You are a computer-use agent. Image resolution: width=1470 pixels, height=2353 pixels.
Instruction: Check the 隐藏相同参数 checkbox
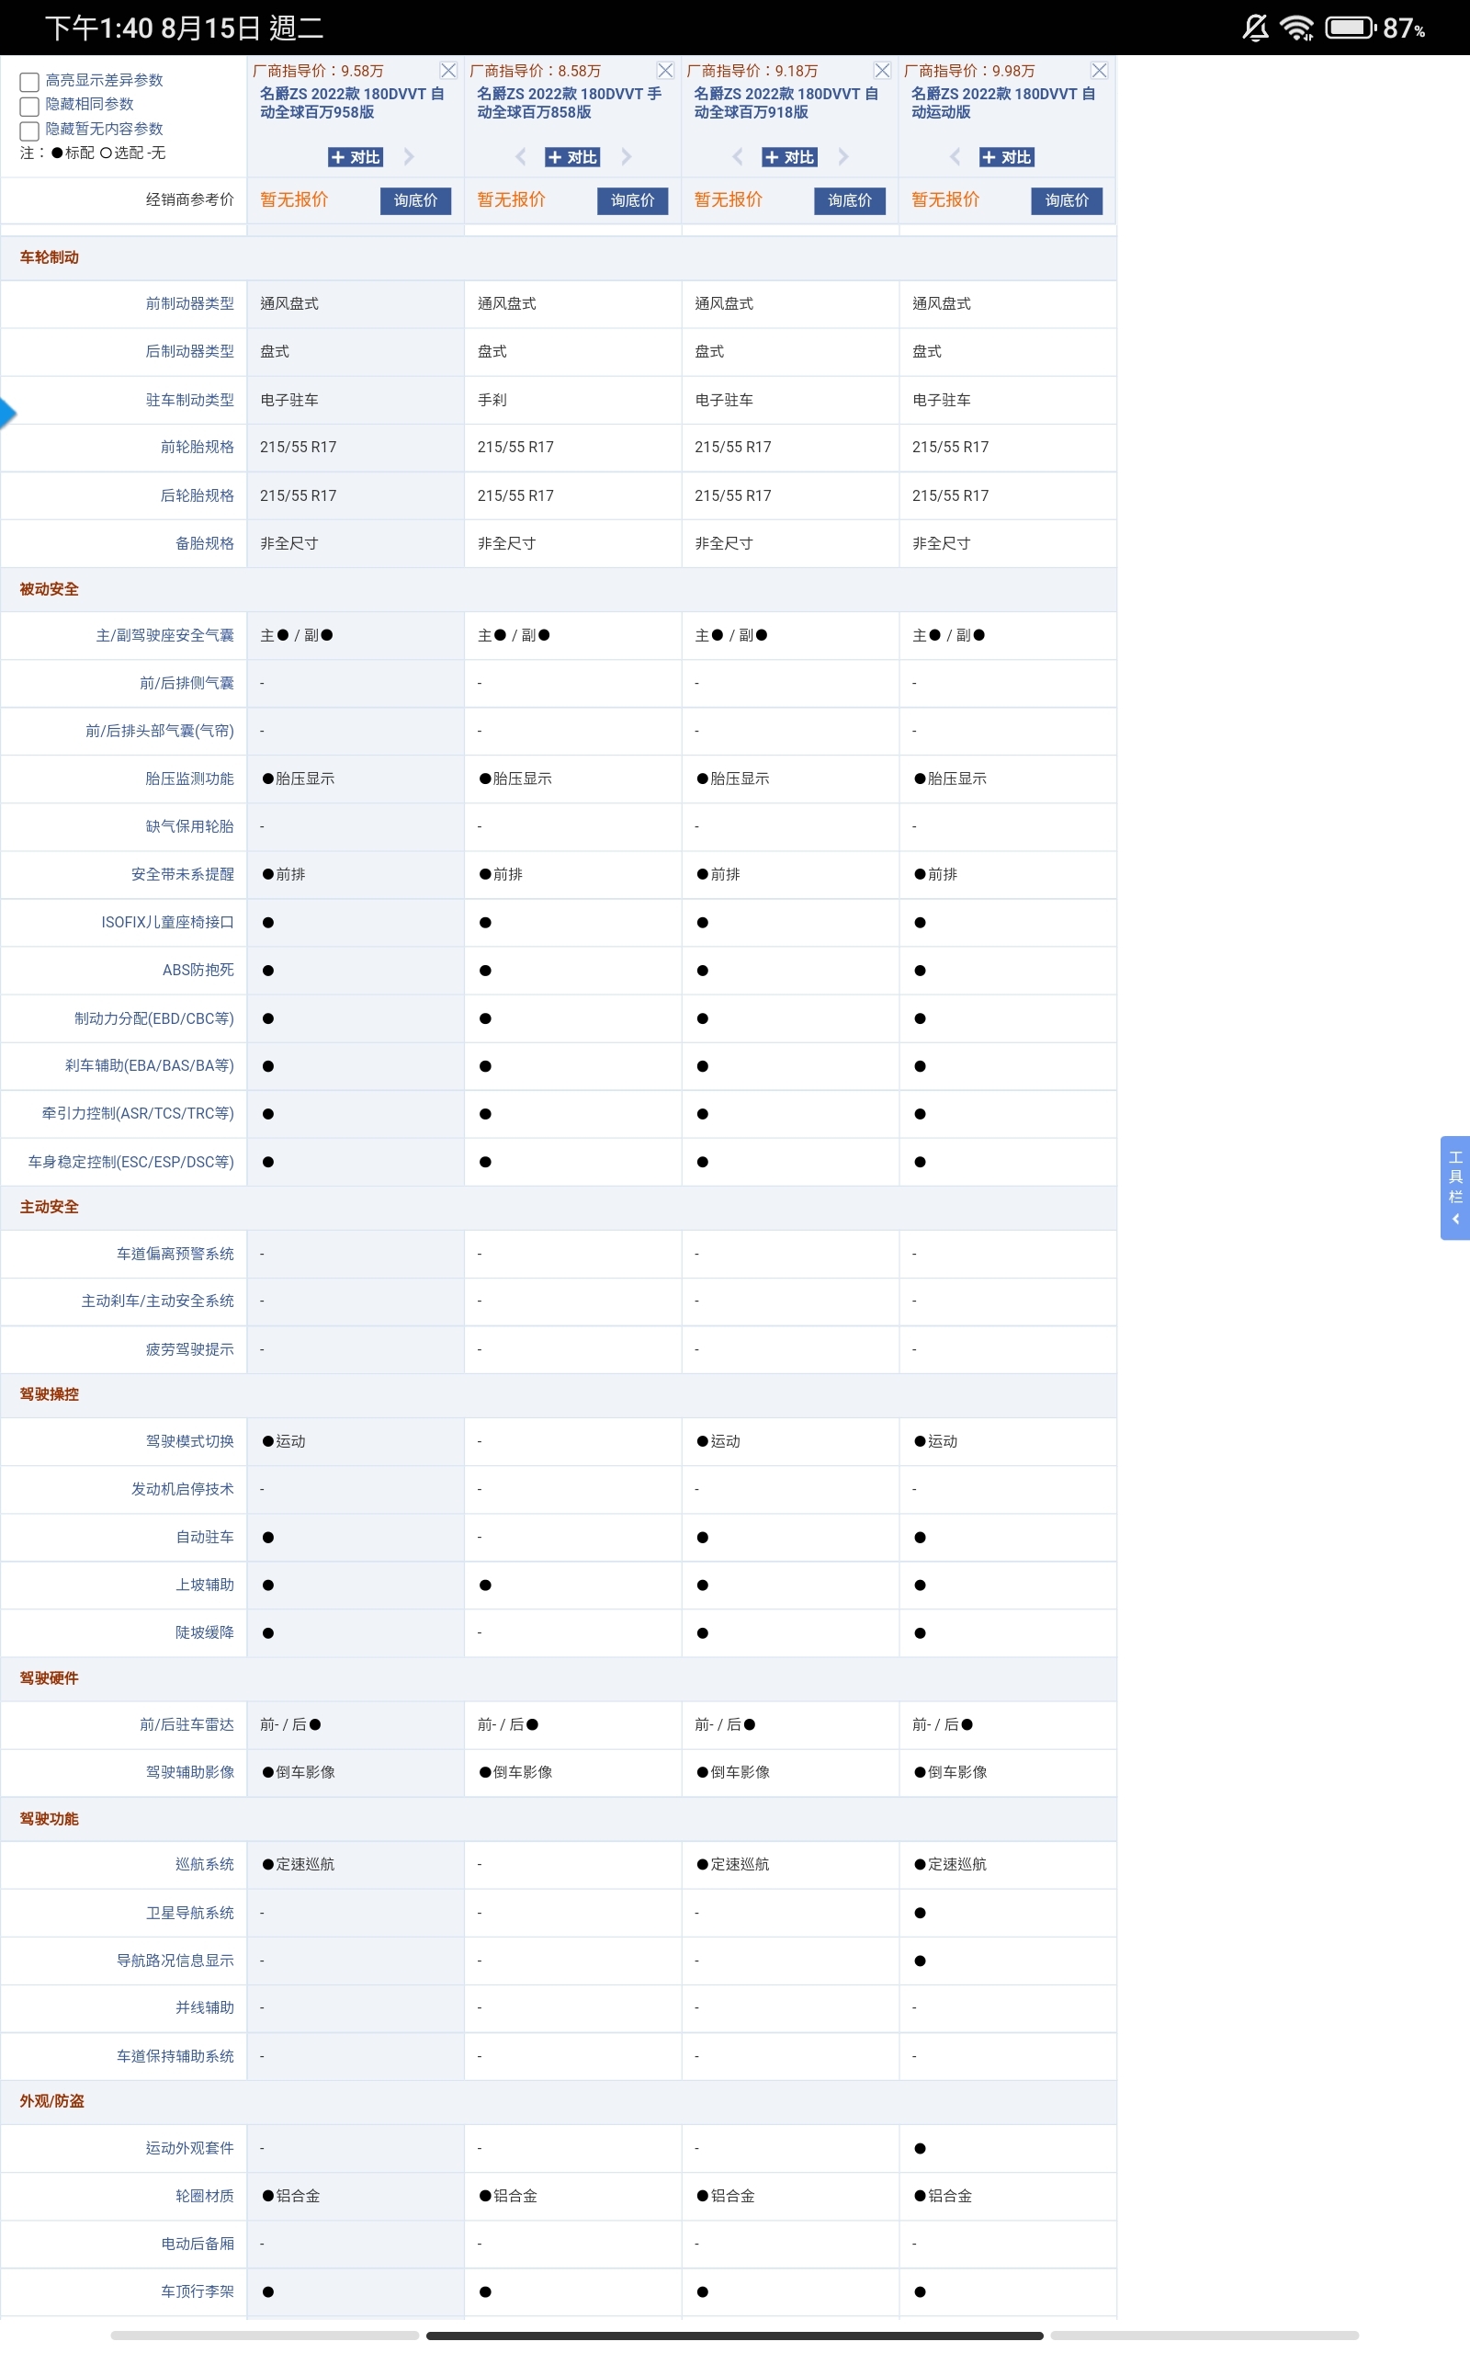29,106
